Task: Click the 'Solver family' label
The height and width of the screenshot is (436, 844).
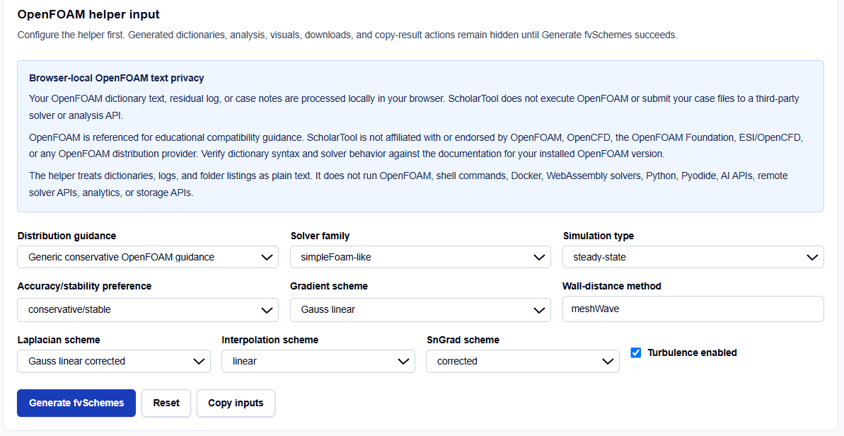Action: point(320,236)
